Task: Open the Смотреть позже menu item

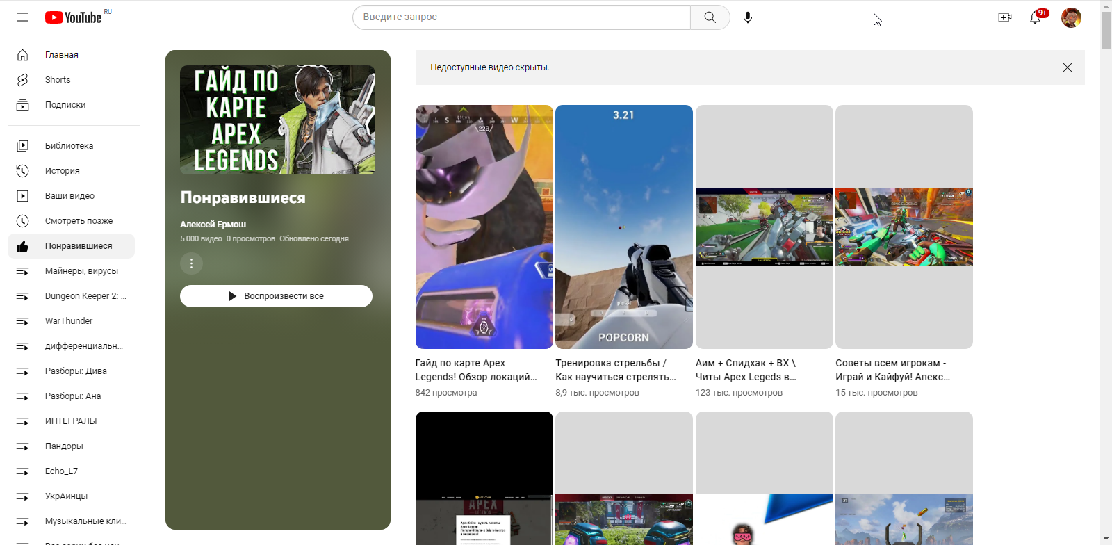Action: tap(71, 221)
